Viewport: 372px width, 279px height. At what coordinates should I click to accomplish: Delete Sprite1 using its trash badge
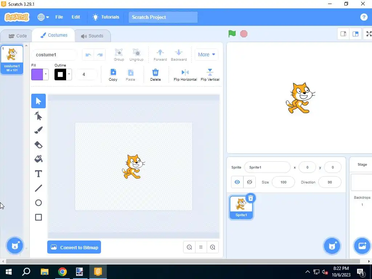point(251,198)
